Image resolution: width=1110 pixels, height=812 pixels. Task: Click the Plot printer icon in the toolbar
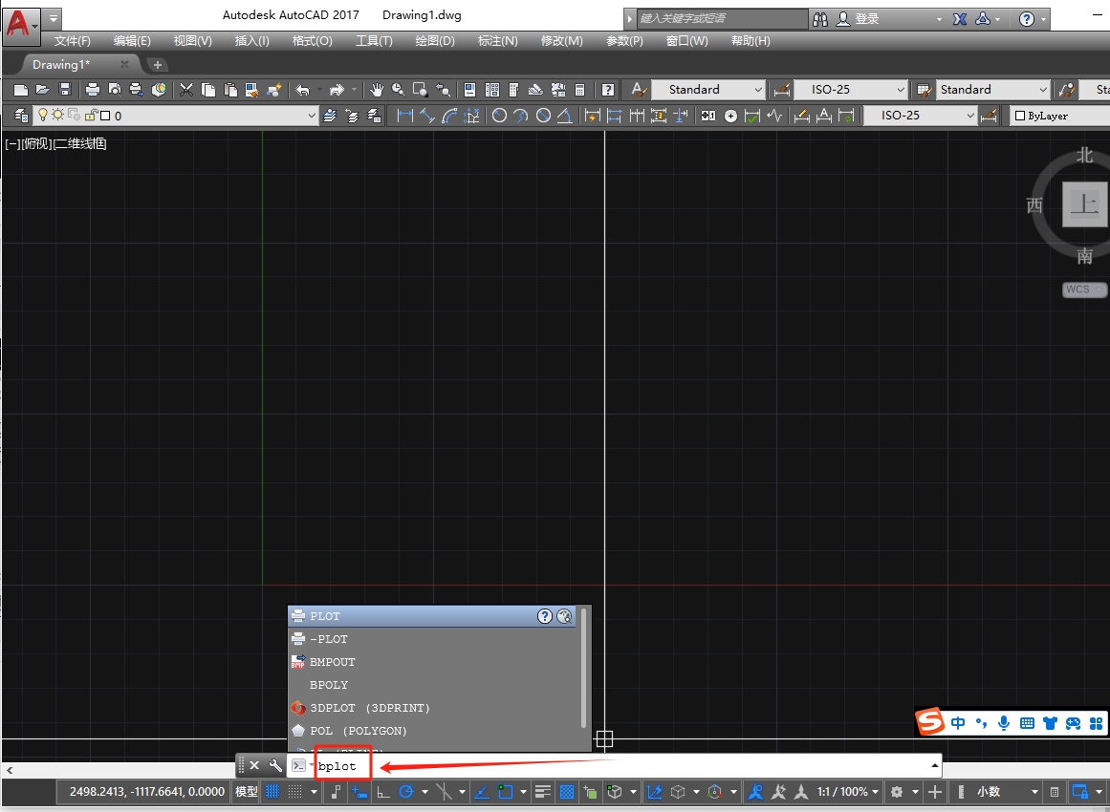92,90
